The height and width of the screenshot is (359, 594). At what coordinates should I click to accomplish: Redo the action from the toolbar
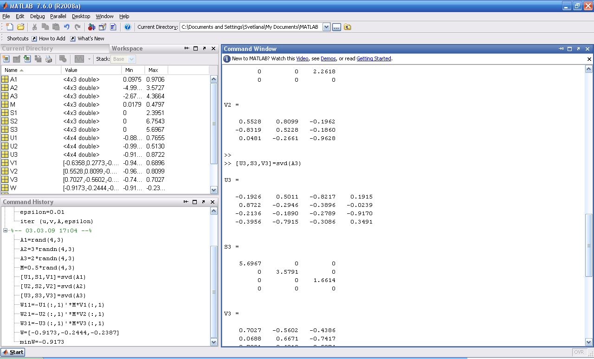[x=77, y=27]
